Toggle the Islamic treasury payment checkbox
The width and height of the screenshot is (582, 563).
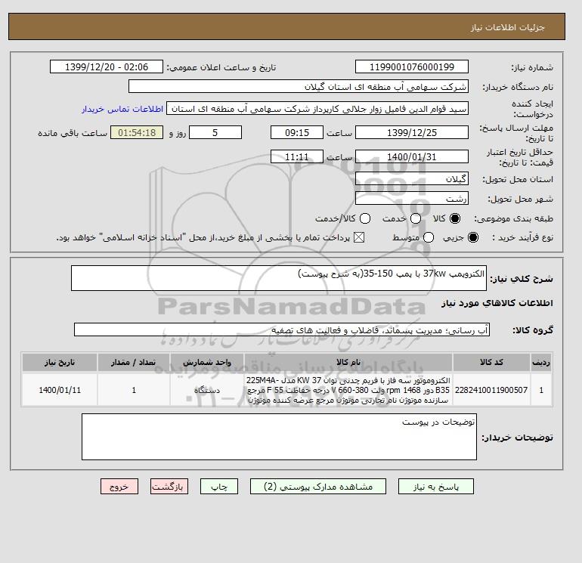(359, 237)
